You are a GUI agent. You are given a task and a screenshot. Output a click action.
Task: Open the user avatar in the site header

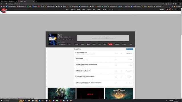(x=178, y=9)
